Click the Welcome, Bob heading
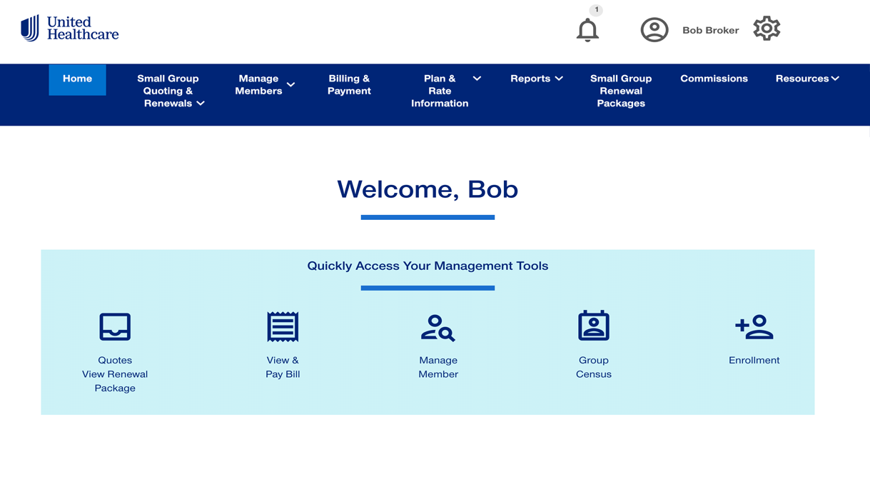 tap(428, 189)
